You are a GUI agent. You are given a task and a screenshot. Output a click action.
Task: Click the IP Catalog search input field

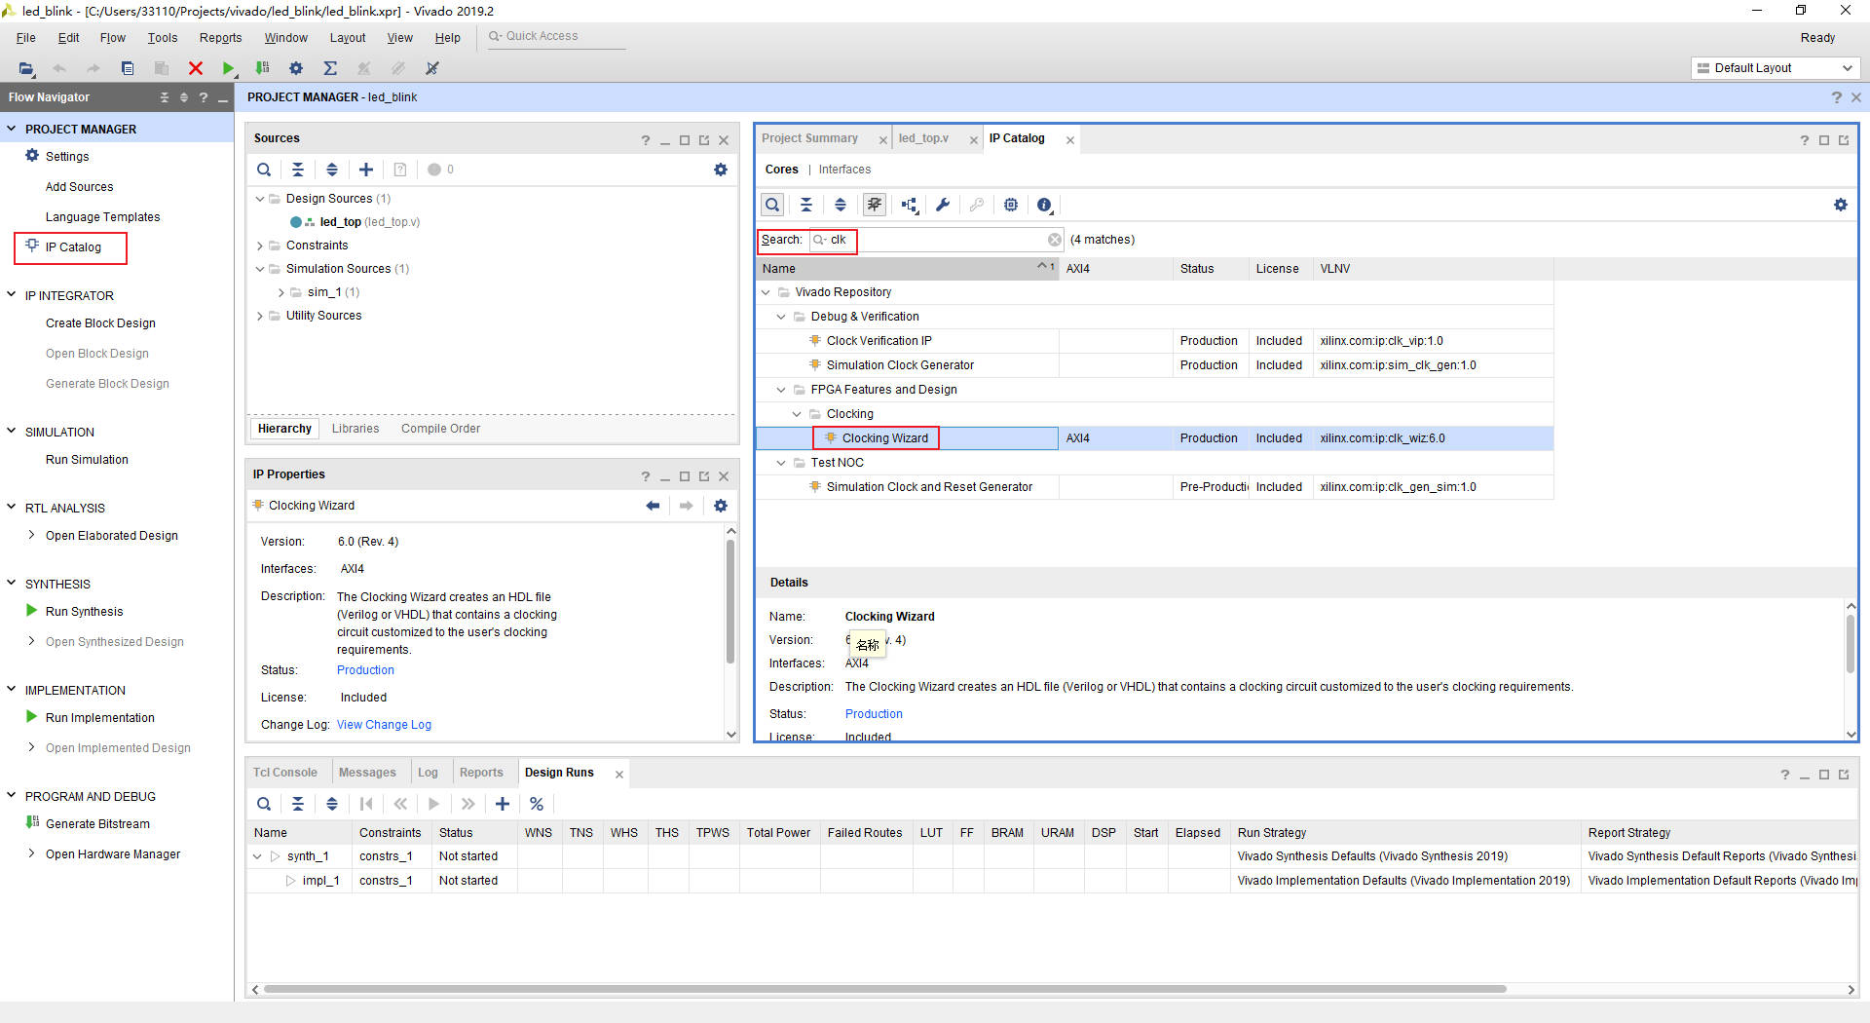[935, 240]
